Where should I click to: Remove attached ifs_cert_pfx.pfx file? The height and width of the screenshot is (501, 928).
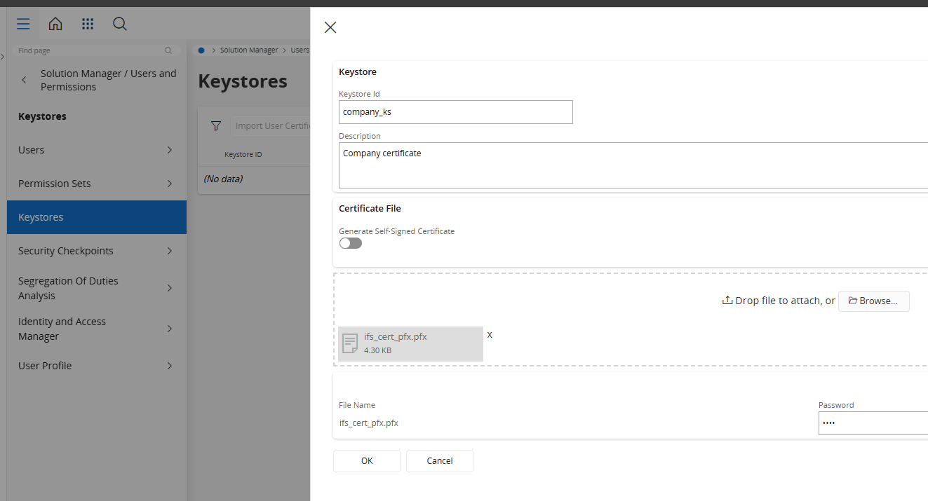pos(490,335)
